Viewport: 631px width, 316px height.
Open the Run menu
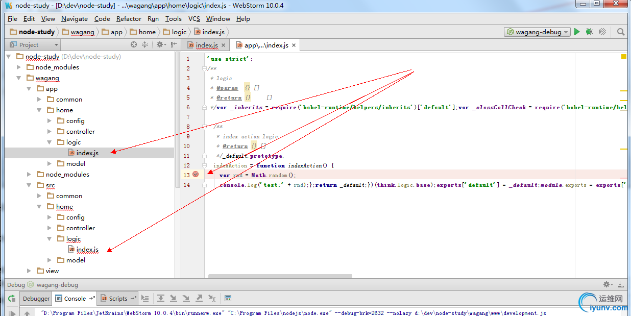click(x=153, y=19)
